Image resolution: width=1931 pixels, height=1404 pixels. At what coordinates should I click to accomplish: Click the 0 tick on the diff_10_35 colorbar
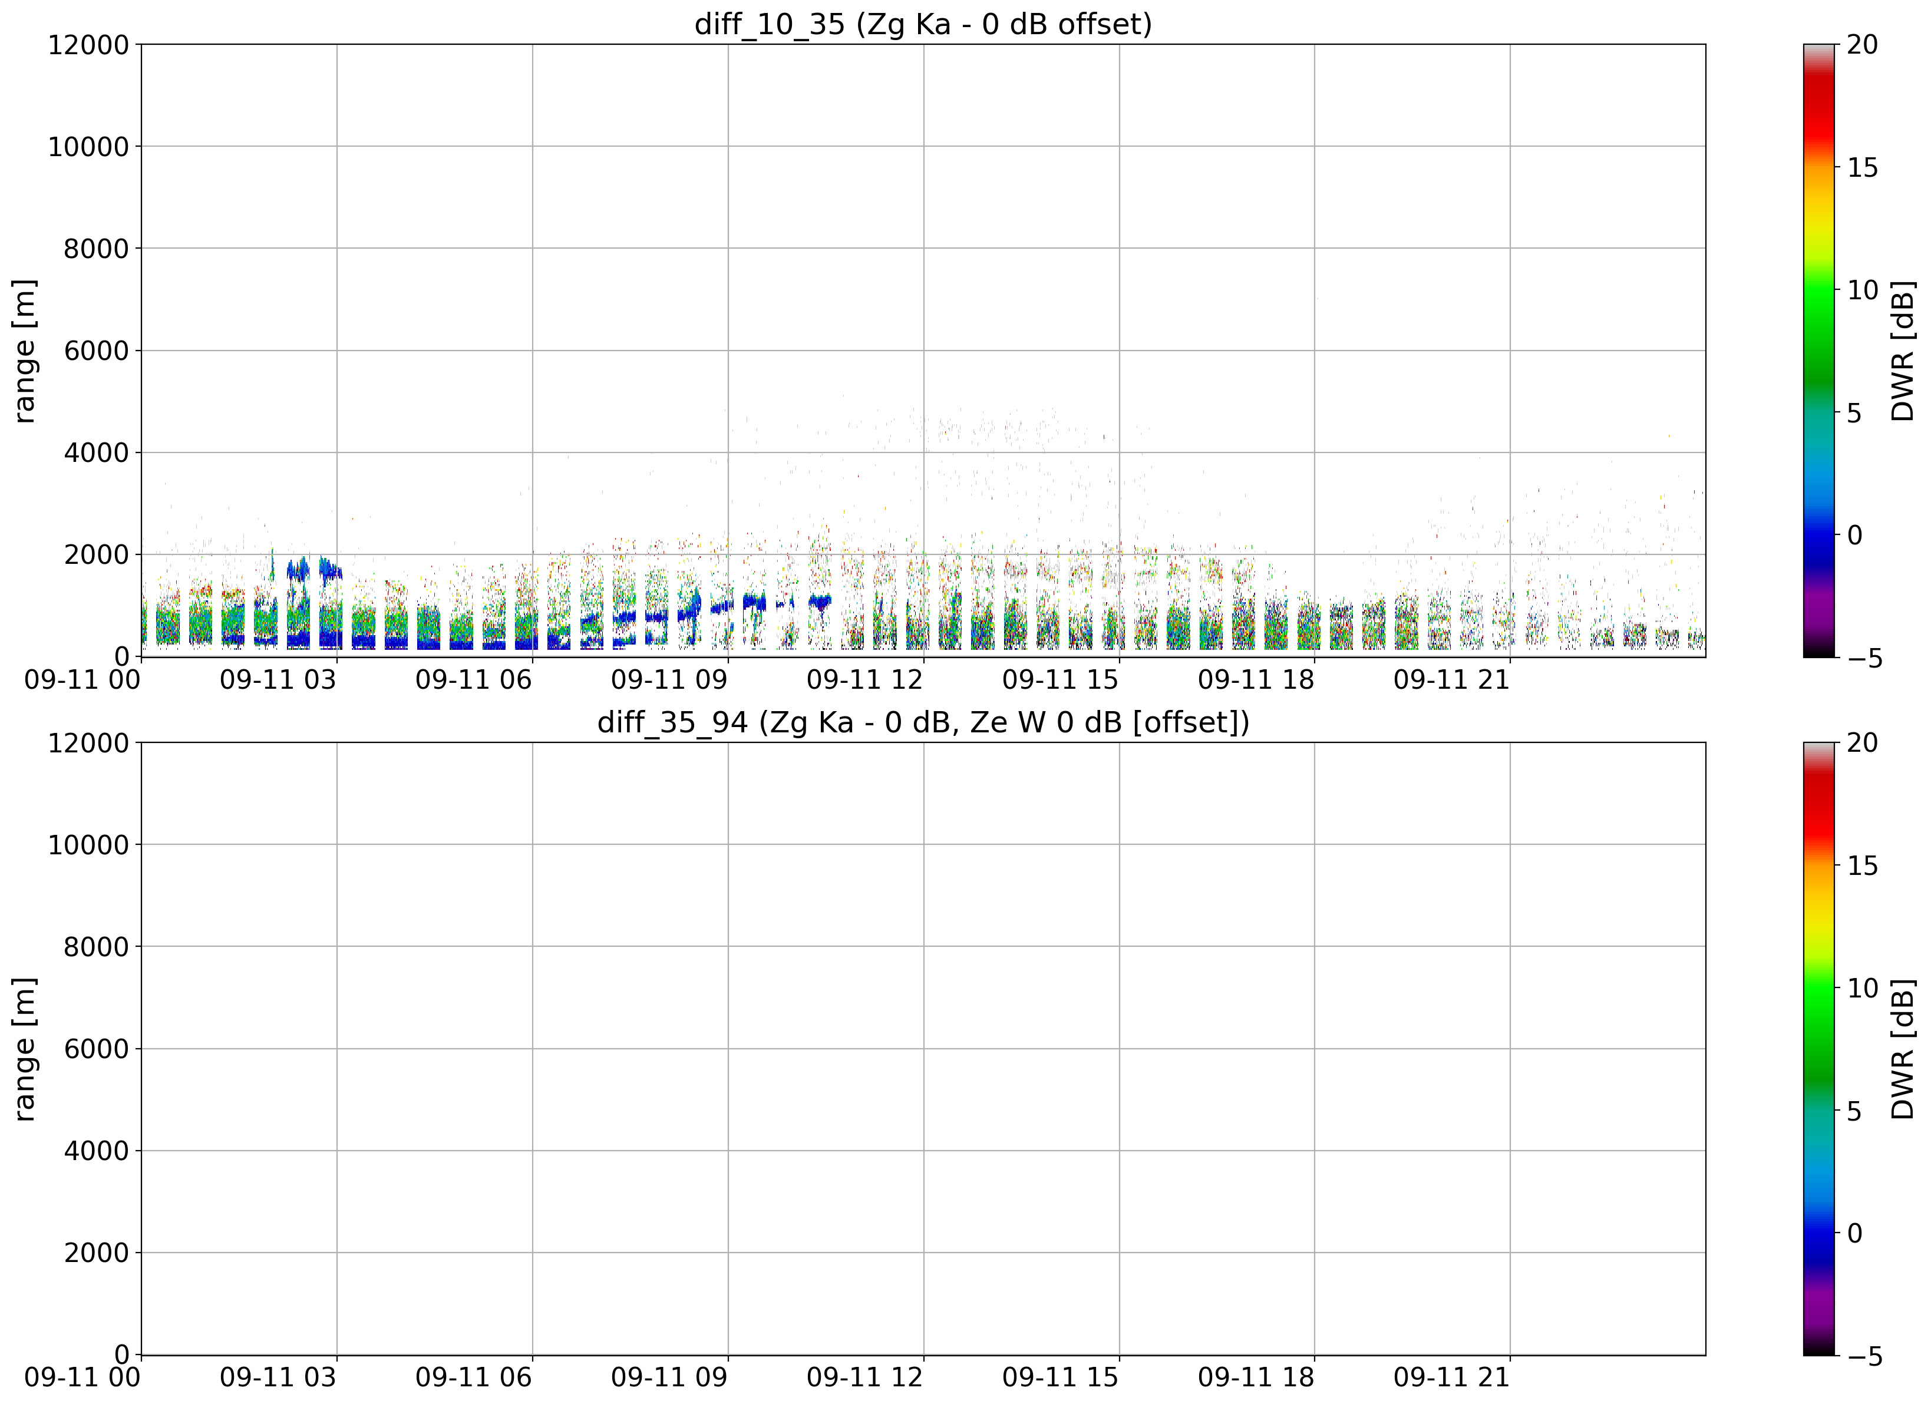[x=1854, y=535]
